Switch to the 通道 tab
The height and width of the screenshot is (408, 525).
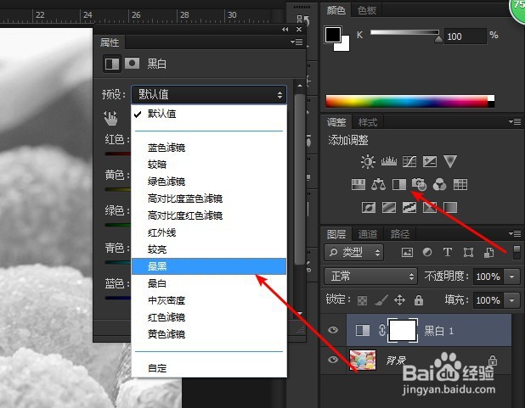click(368, 234)
